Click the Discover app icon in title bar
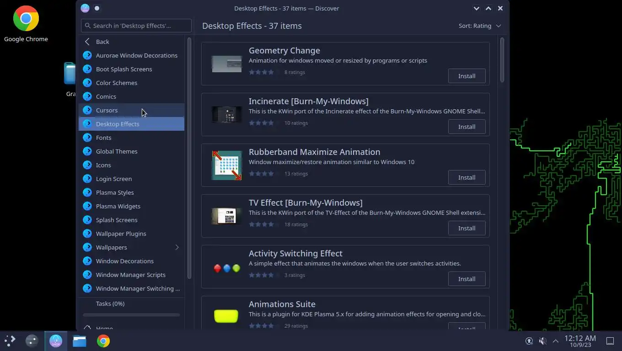This screenshot has height=351, width=622. [x=85, y=8]
